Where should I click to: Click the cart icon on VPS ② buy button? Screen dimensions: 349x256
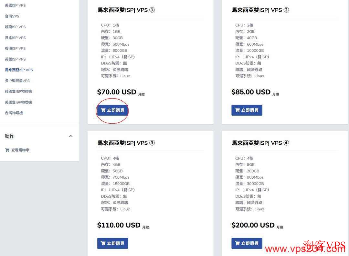point(237,110)
